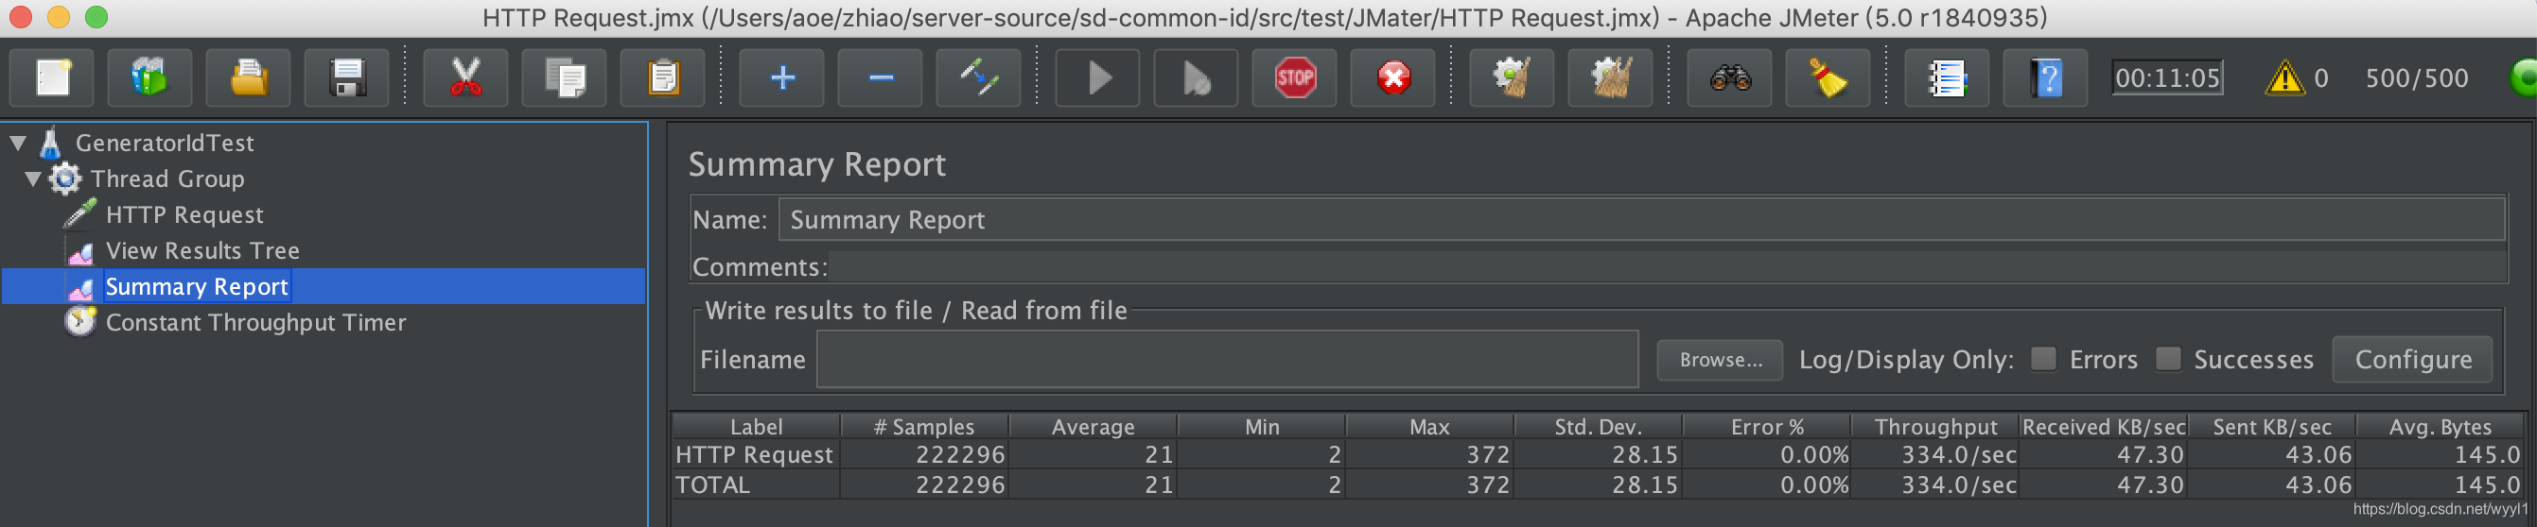Viewport: 2537px width, 527px height.
Task: Click the Throughput column header
Action: 1935,427
